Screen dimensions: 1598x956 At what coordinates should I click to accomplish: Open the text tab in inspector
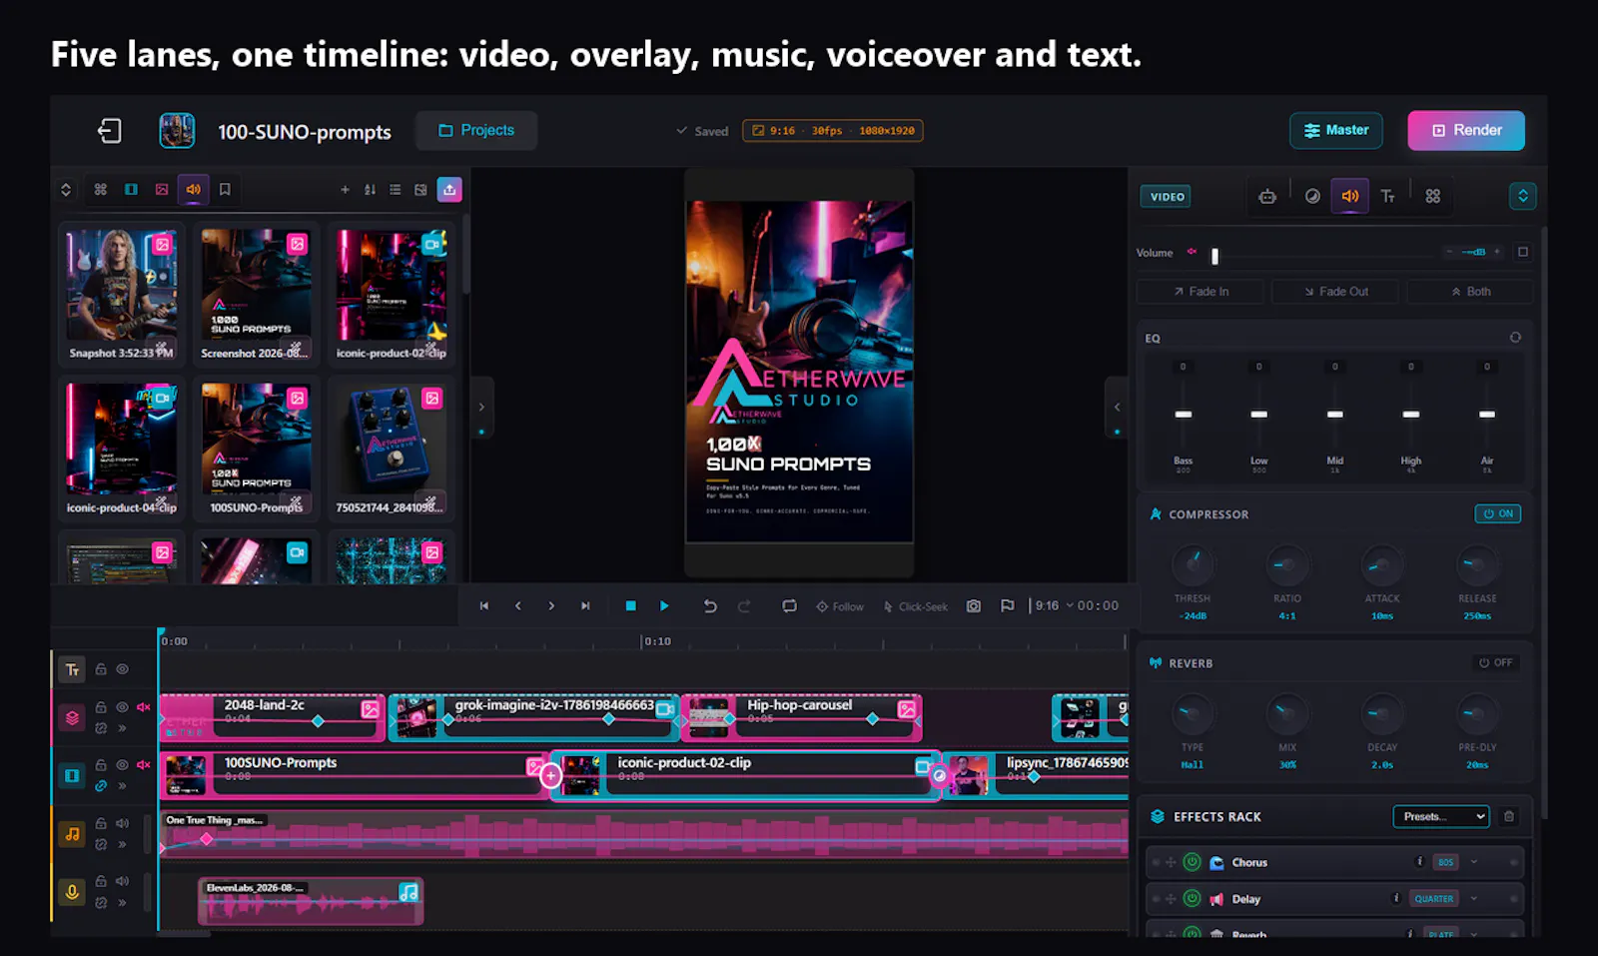coord(1387,196)
